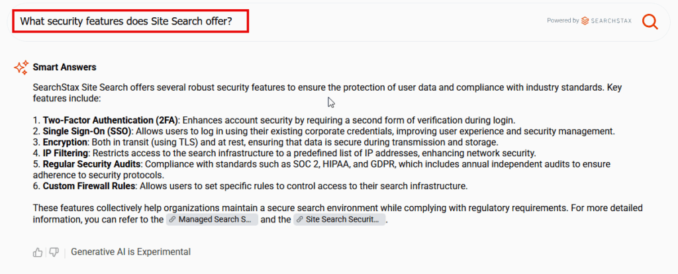This screenshot has height=274, width=678.
Task: Give the answer a thumbs up
Action: tap(38, 252)
